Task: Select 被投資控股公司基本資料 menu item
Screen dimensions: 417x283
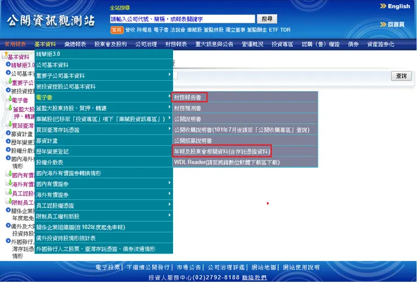Action: click(x=104, y=87)
